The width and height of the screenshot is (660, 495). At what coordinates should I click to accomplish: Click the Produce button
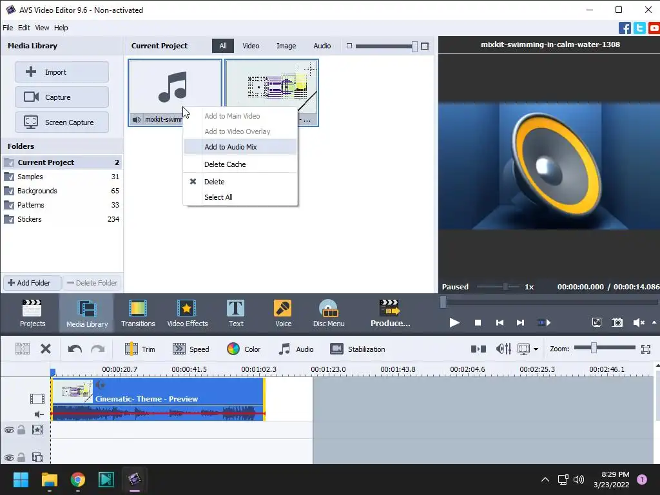(x=390, y=313)
